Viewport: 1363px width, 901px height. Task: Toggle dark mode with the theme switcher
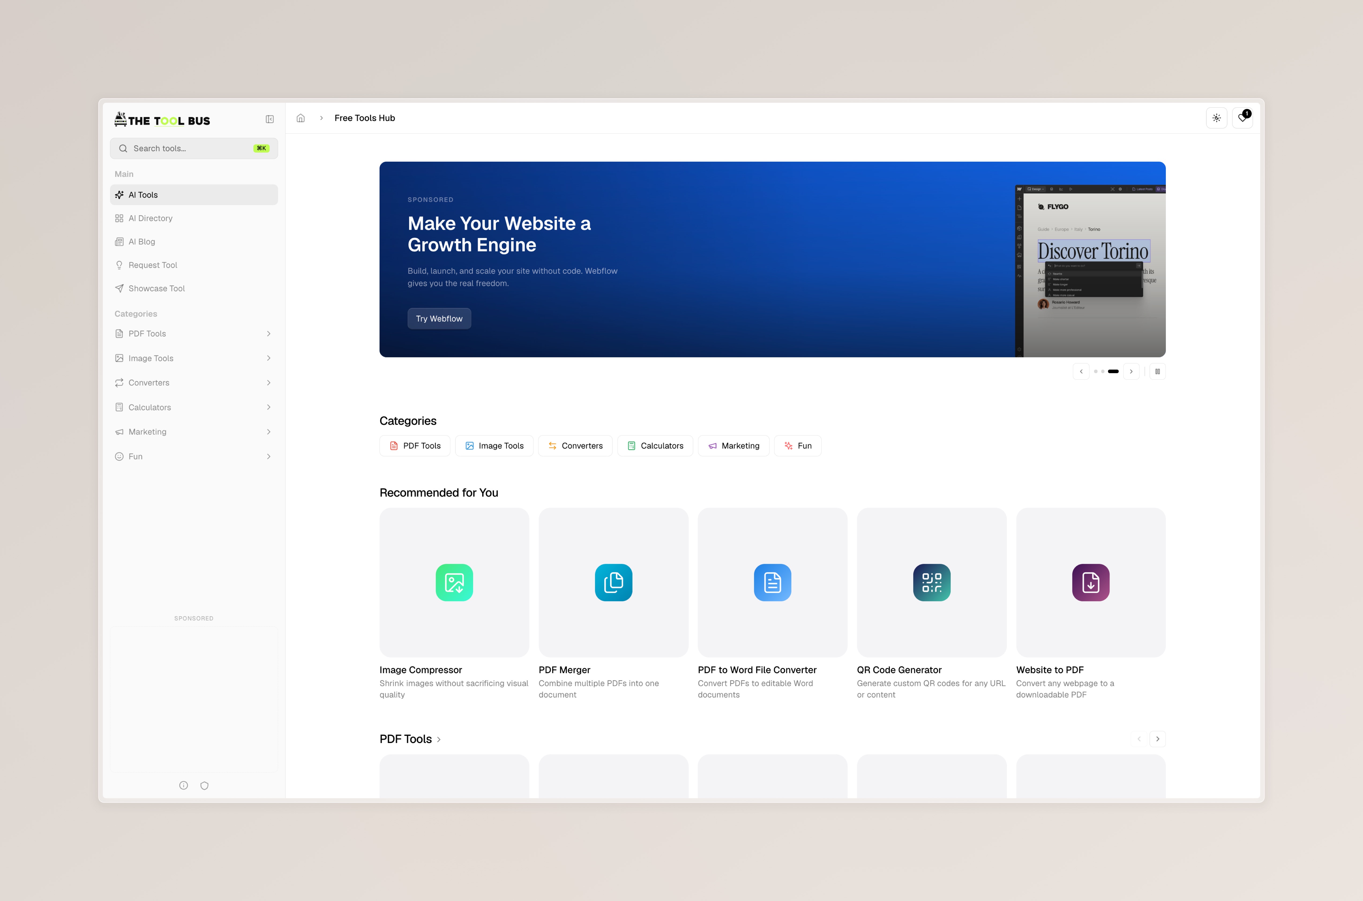[x=1217, y=118]
